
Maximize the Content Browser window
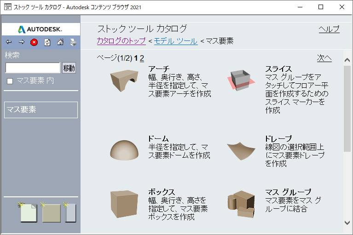coord(321,7)
